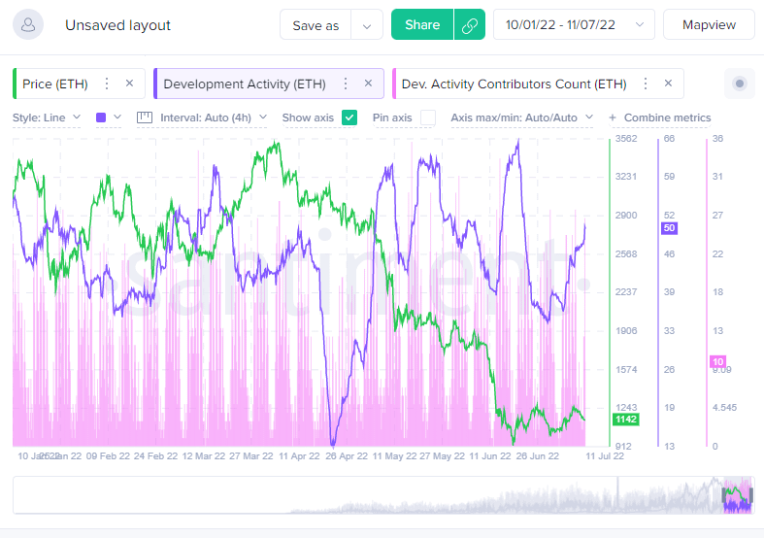Enable the Pin axis checkbox

click(x=428, y=118)
